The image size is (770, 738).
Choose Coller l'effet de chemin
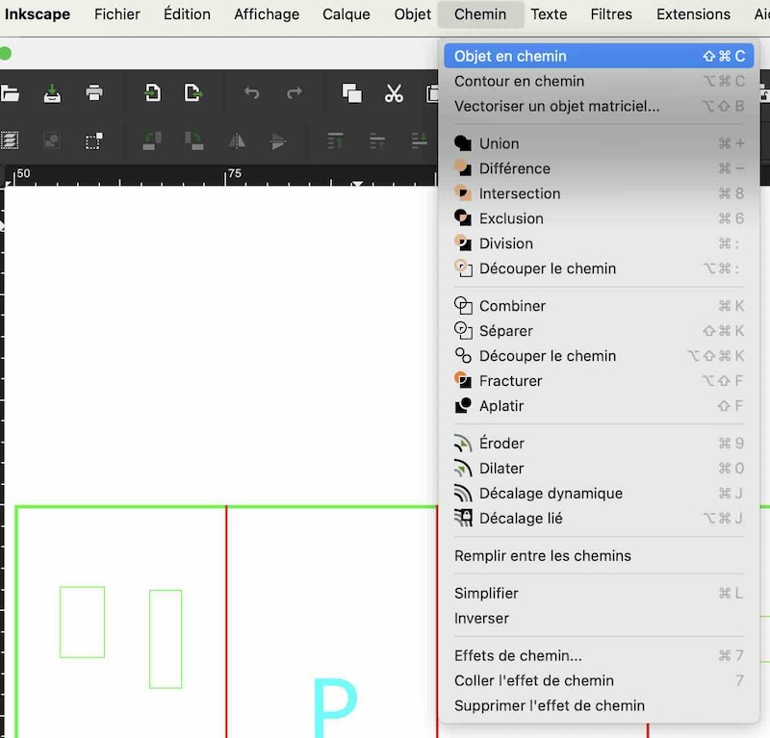click(599, 680)
